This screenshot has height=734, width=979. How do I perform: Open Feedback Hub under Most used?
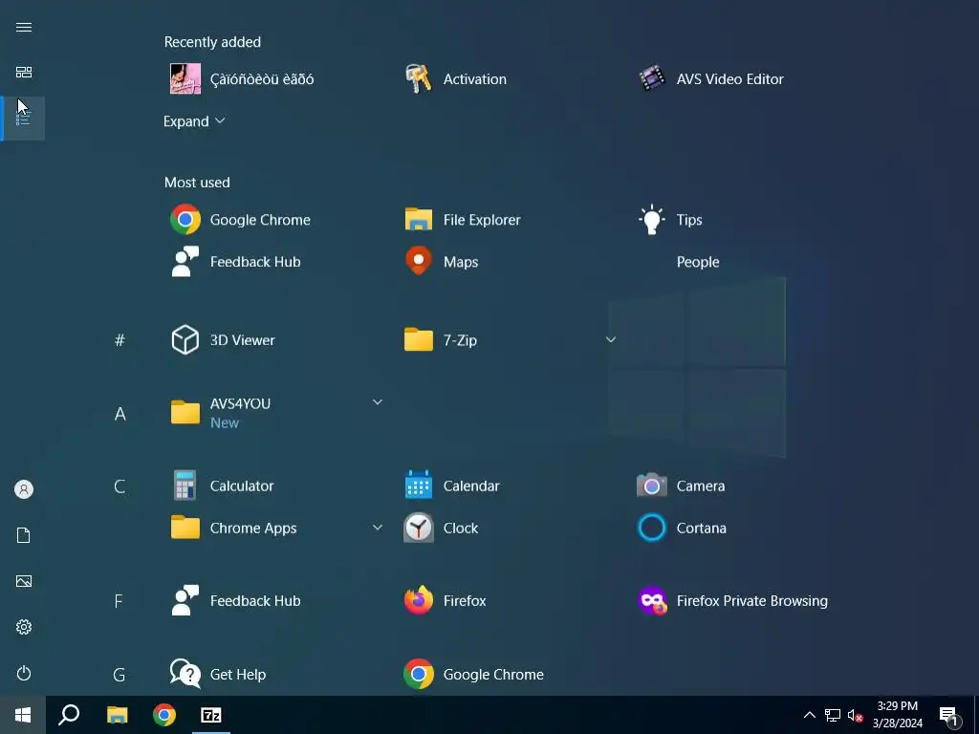(x=235, y=262)
